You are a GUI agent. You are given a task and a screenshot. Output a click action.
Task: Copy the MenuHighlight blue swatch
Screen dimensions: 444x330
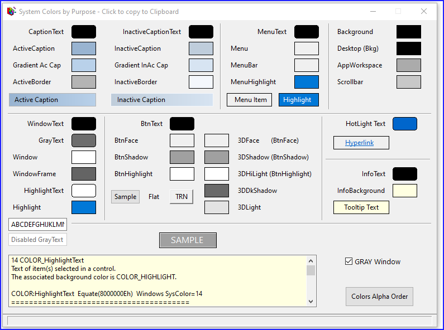[307, 82]
